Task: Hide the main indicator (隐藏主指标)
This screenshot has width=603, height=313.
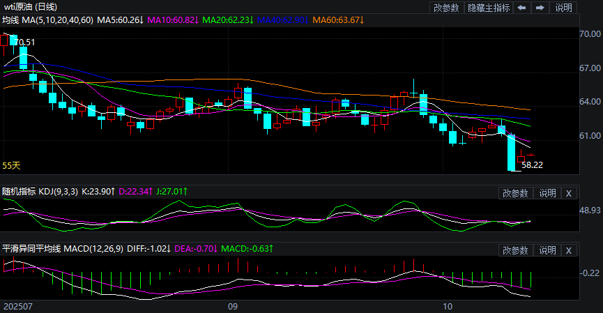Action: (x=489, y=8)
